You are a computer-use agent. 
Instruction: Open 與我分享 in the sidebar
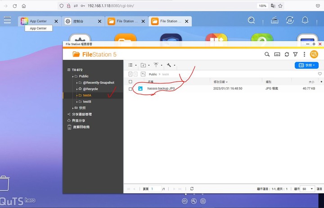78,120
